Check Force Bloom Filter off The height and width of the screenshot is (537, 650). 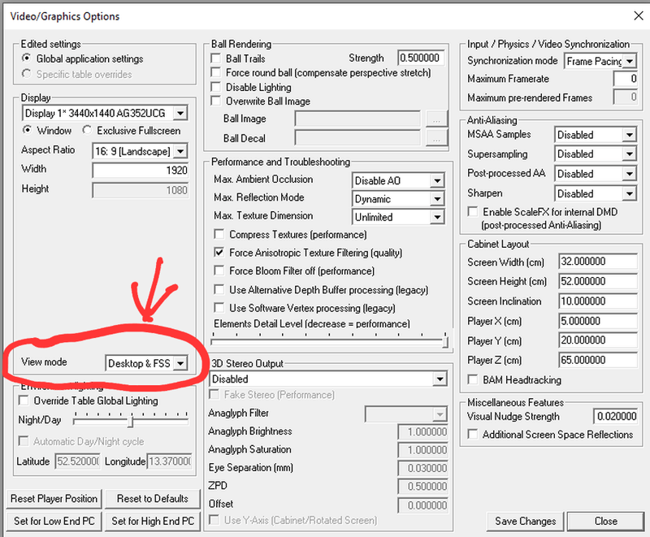pyautogui.click(x=219, y=271)
